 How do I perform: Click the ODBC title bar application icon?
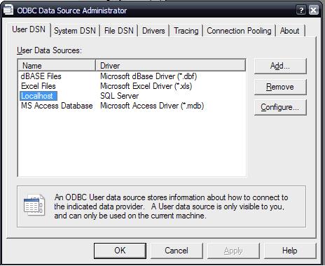click(8, 10)
